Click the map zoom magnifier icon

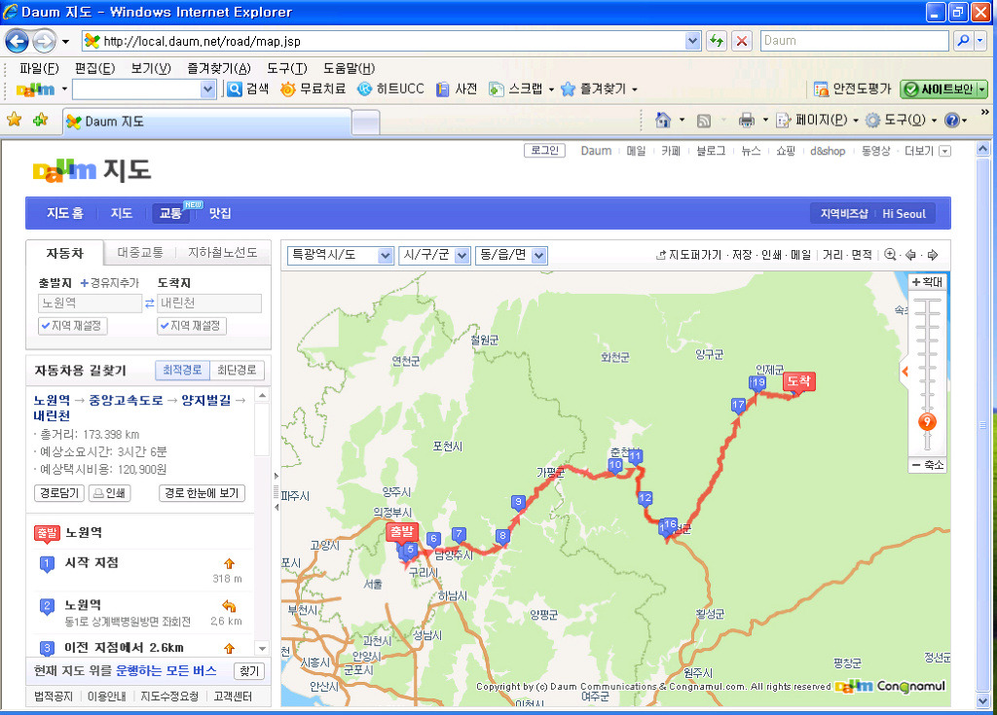890,255
